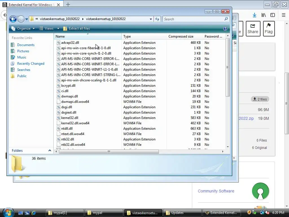Select kernel32.dll file icon
The image size is (289, 217).
[58, 118]
